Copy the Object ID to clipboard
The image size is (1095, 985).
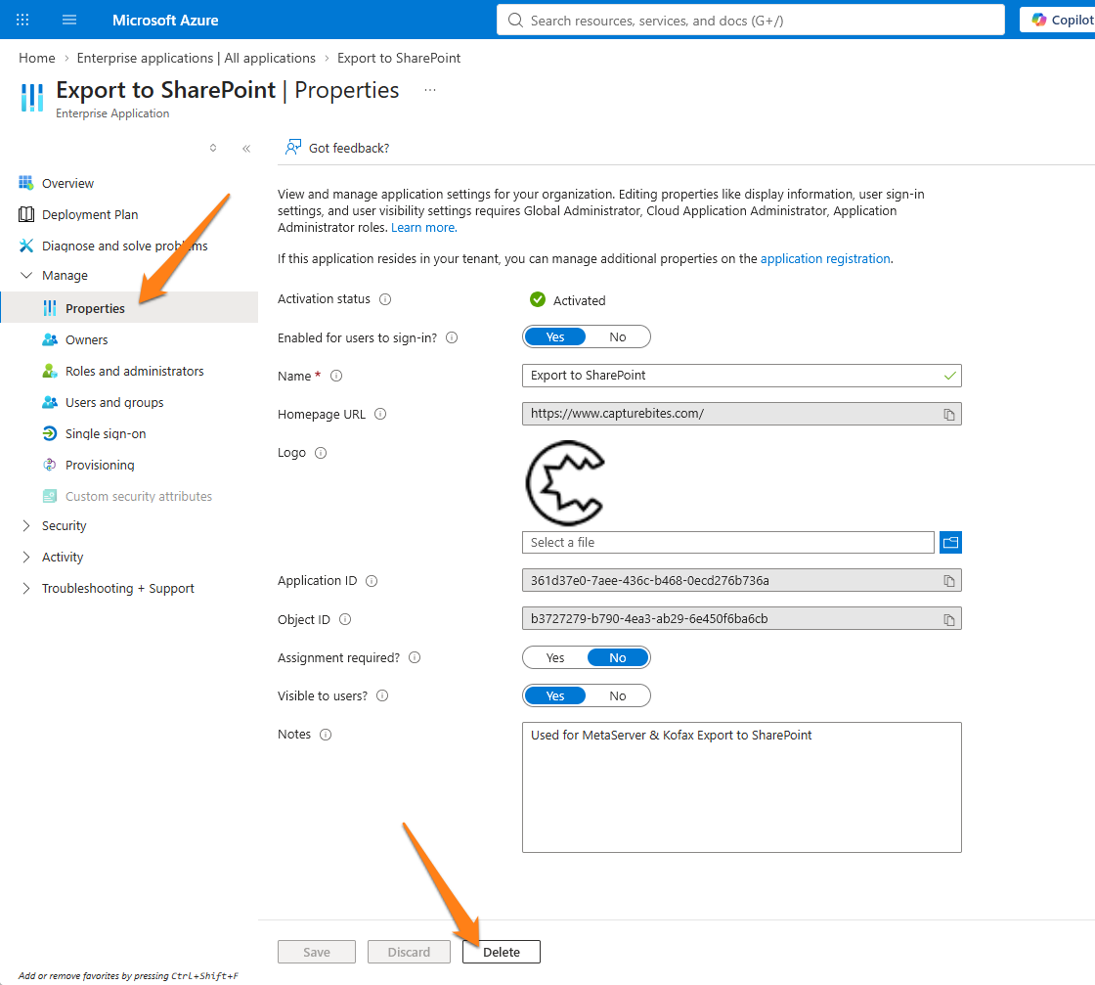(949, 619)
